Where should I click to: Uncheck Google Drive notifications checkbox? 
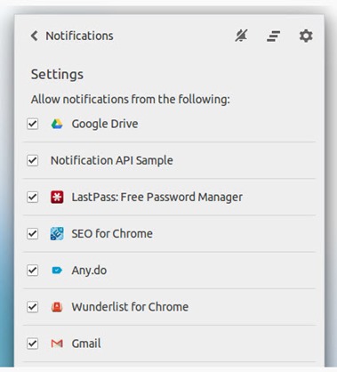pyautogui.click(x=33, y=124)
